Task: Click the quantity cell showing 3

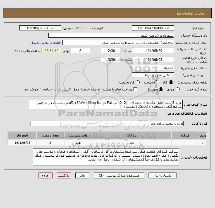Action: (50, 143)
